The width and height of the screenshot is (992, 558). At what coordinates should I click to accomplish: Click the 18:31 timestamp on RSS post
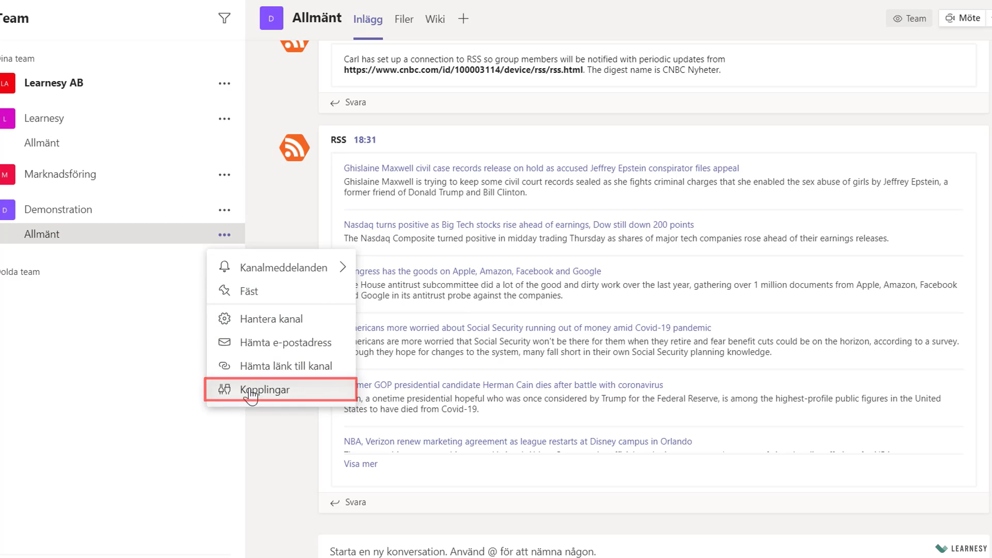pos(365,140)
